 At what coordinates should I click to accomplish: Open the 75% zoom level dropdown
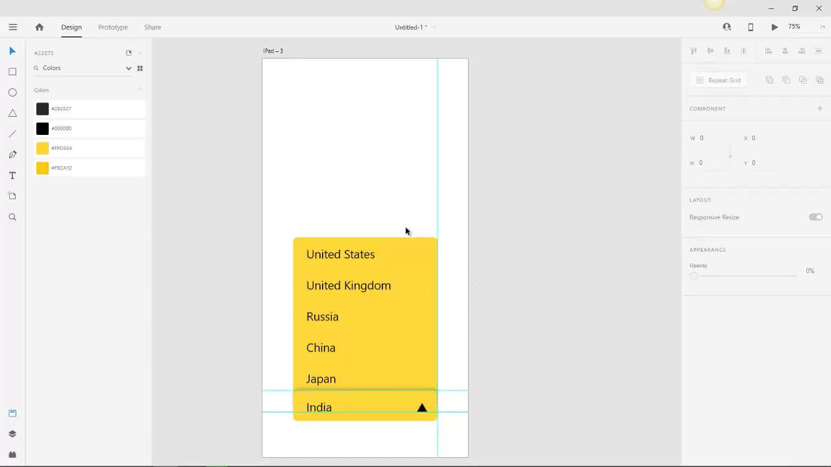(x=795, y=27)
